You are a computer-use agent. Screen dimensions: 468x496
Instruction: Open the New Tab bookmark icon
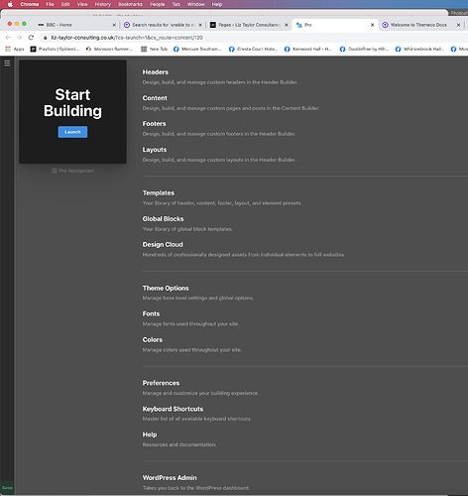(144, 49)
